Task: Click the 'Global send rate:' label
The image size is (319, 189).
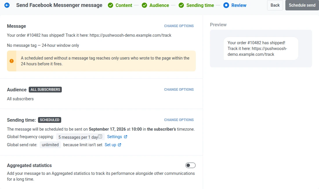Action: tap(22, 145)
